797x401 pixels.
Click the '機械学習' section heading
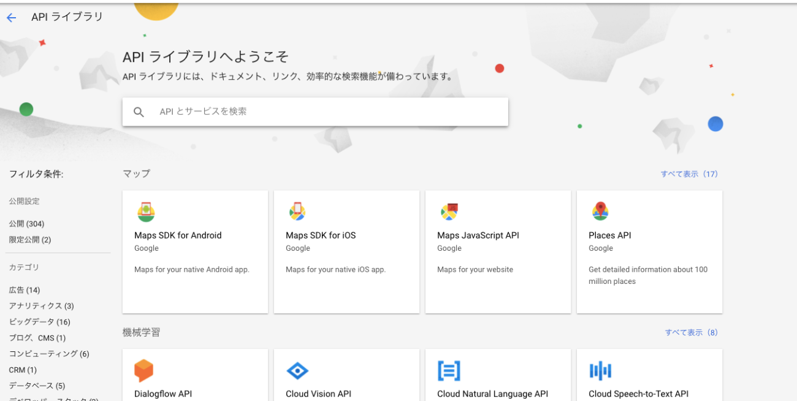pyautogui.click(x=142, y=332)
